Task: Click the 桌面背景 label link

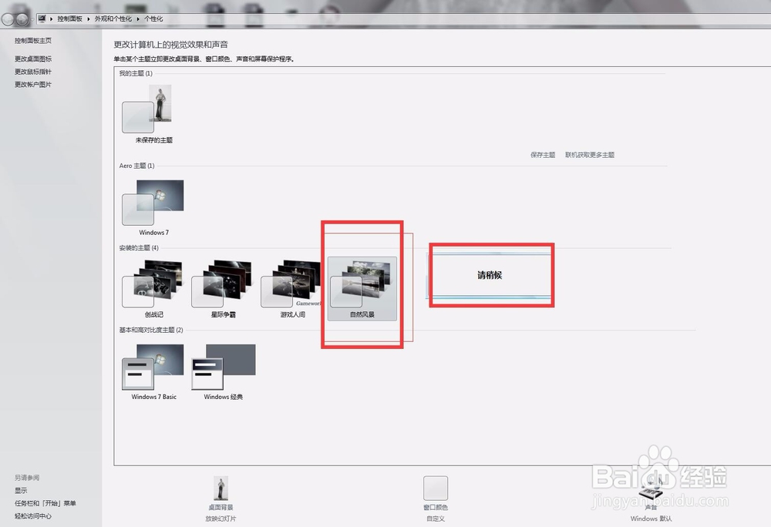Action: pos(221,507)
